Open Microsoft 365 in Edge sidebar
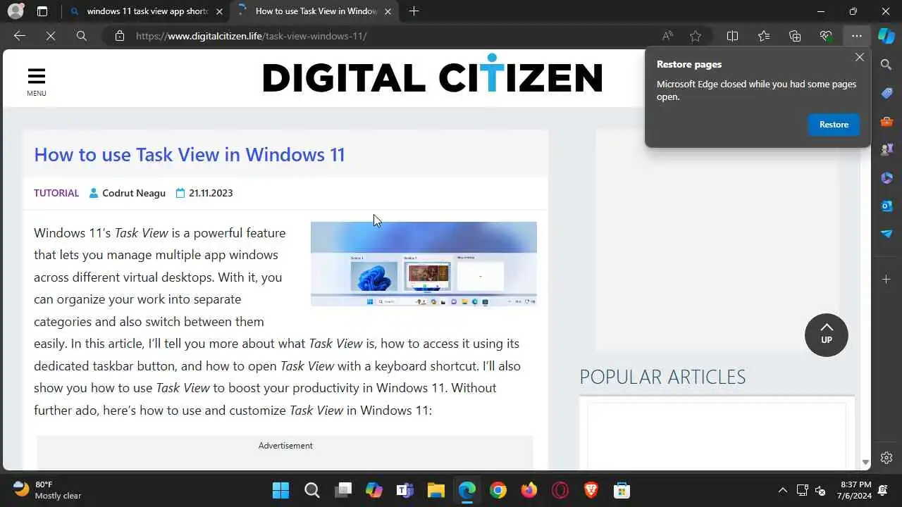The image size is (902, 507). point(886,177)
